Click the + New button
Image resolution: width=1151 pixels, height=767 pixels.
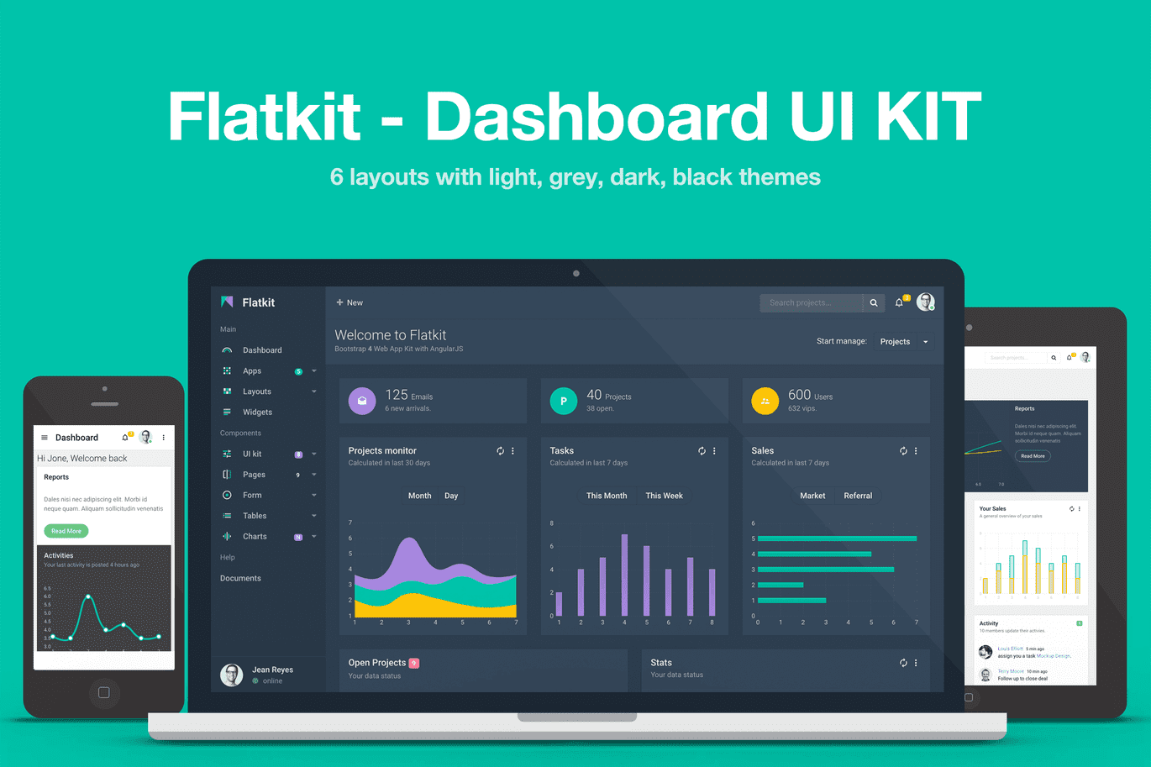350,302
